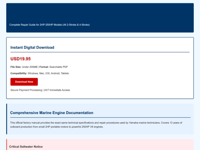
Task: Click the File Size Under 200MB line
Action: point(39,67)
